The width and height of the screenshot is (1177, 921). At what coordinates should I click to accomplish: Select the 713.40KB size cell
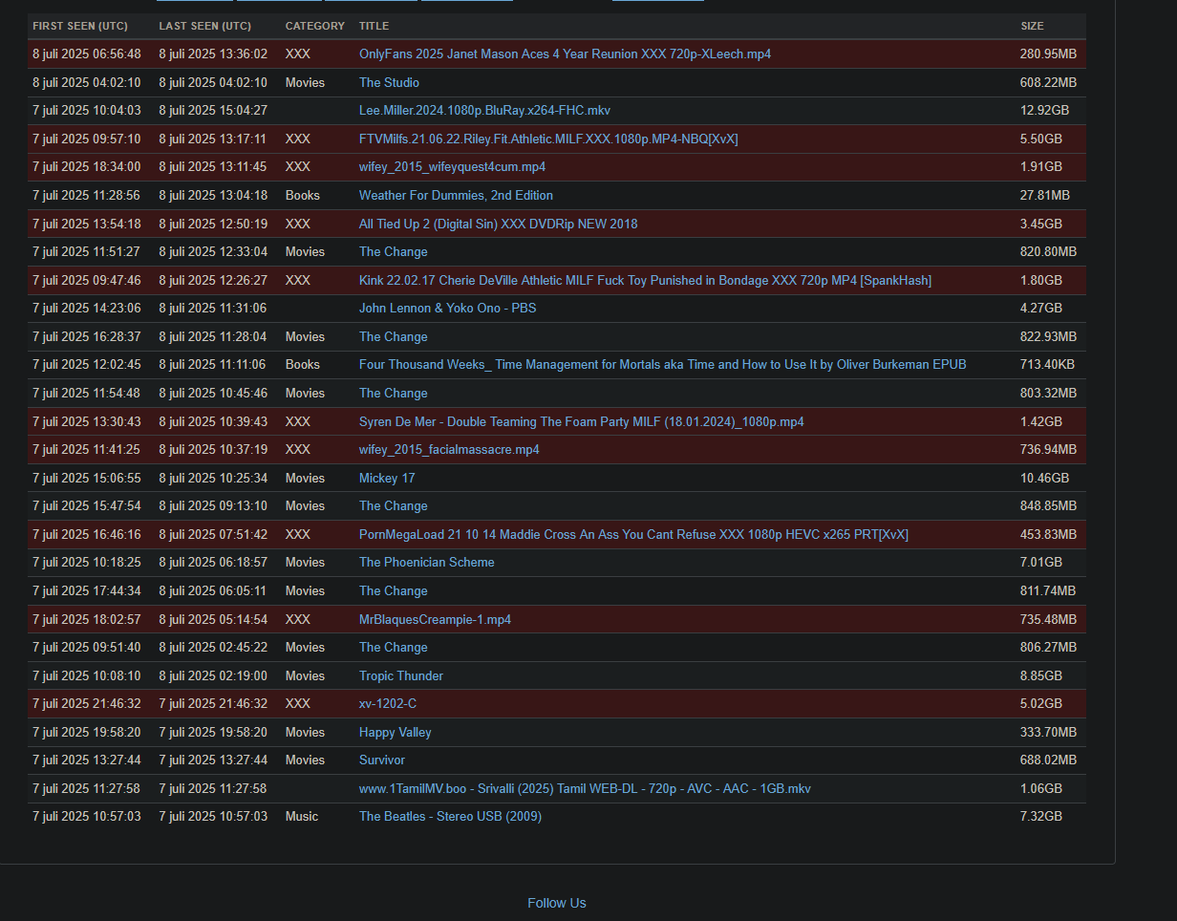tap(1047, 365)
